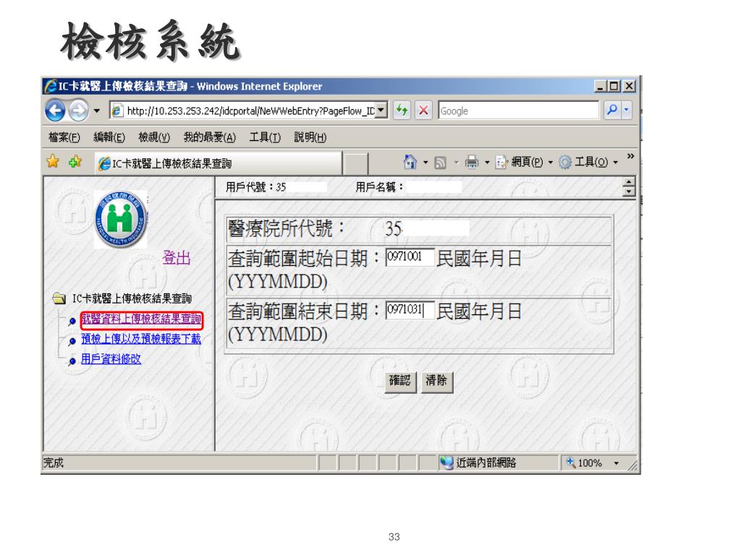741x555 pixels.
Task: Click the 登出 logout link
Action: click(x=177, y=258)
